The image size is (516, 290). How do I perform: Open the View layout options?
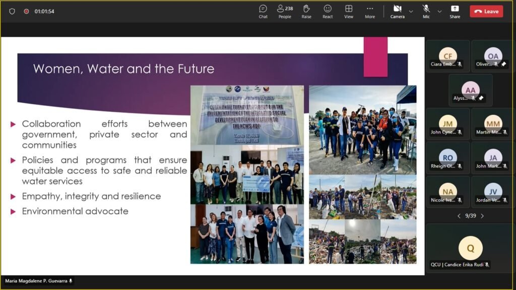[349, 11]
